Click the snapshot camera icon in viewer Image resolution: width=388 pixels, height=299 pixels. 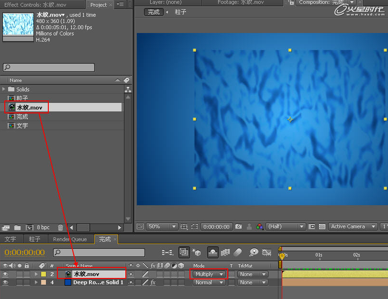coord(238,227)
